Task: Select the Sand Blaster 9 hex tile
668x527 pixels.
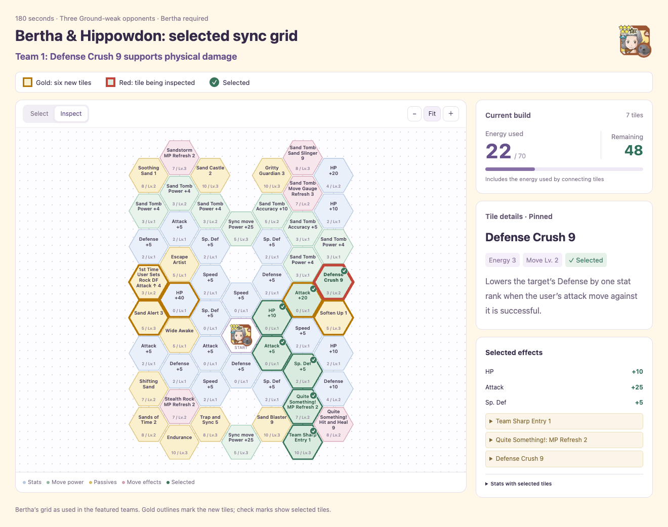Action: coord(272,425)
